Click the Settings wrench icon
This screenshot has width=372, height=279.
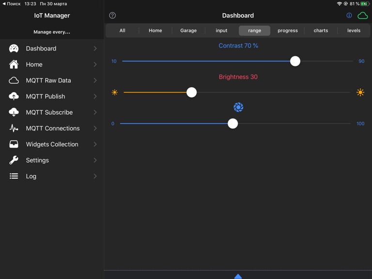tap(14, 160)
